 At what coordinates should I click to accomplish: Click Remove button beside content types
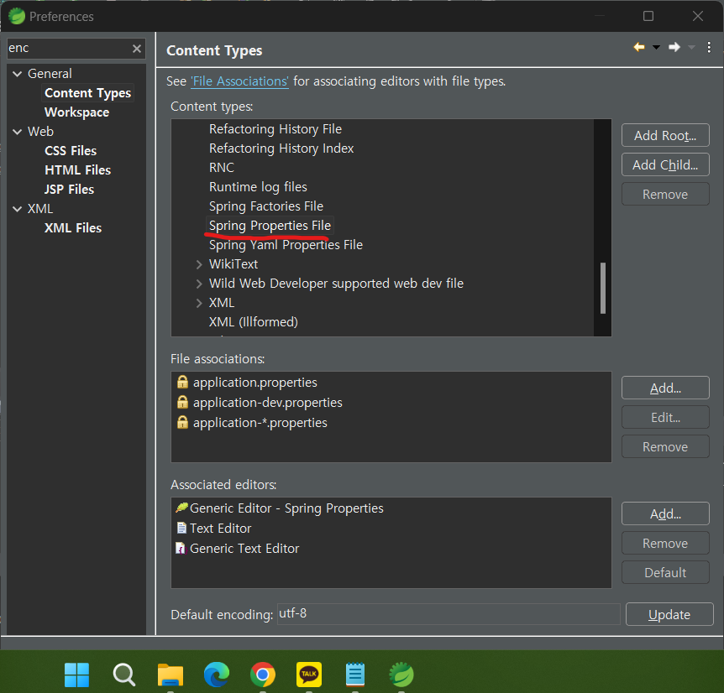(665, 195)
